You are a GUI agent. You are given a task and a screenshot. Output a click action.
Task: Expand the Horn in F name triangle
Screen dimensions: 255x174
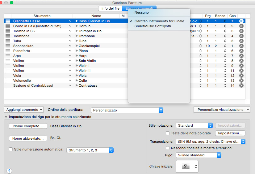pyautogui.click(x=77, y=26)
